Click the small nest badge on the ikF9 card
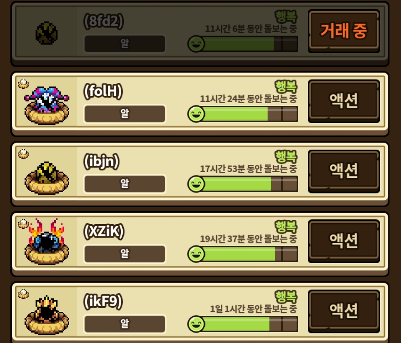This screenshot has width=401, height=343. (x=23, y=294)
